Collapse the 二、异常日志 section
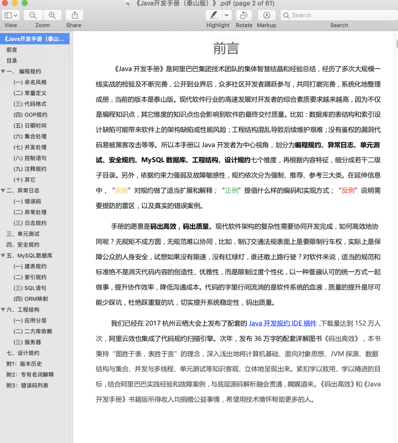The width and height of the screenshot is (398, 443). tap(3, 191)
